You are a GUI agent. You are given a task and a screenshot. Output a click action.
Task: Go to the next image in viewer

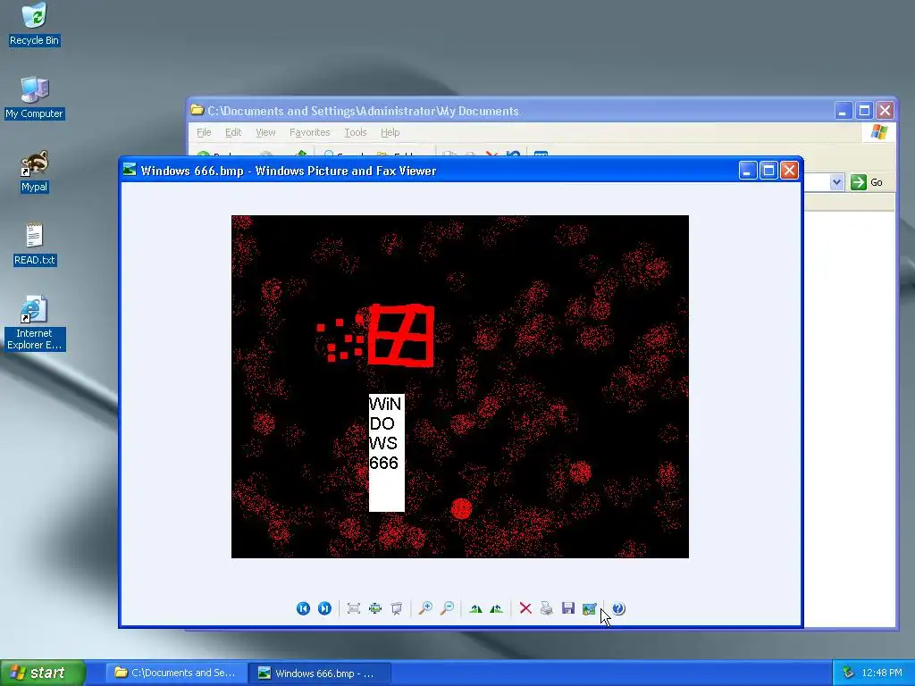(324, 608)
